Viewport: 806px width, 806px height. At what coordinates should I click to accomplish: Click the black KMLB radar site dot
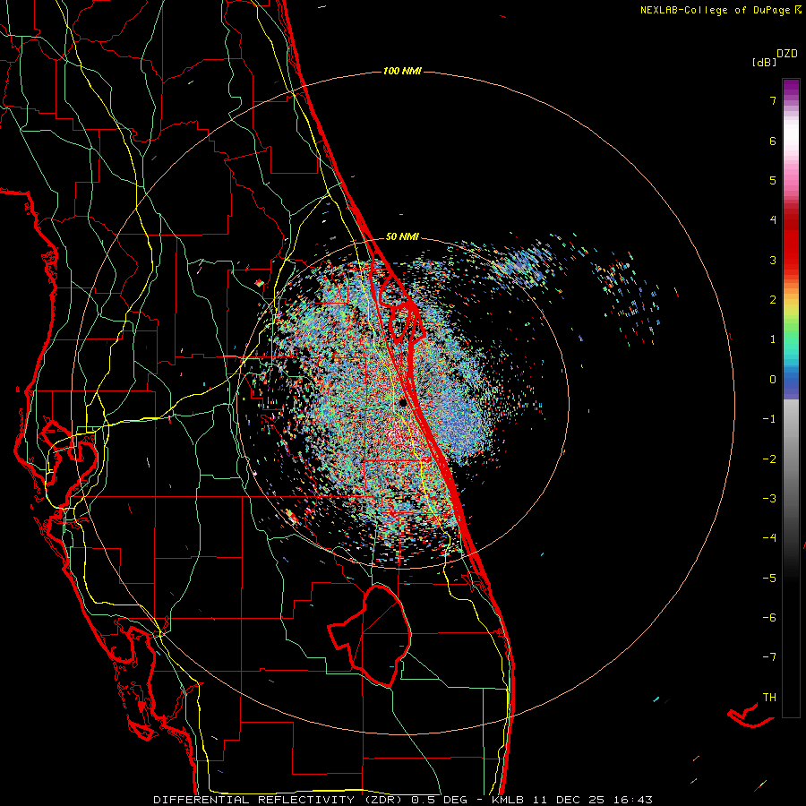402,402
